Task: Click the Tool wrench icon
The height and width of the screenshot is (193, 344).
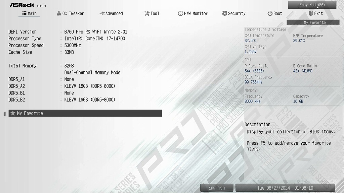Action: [x=147, y=13]
